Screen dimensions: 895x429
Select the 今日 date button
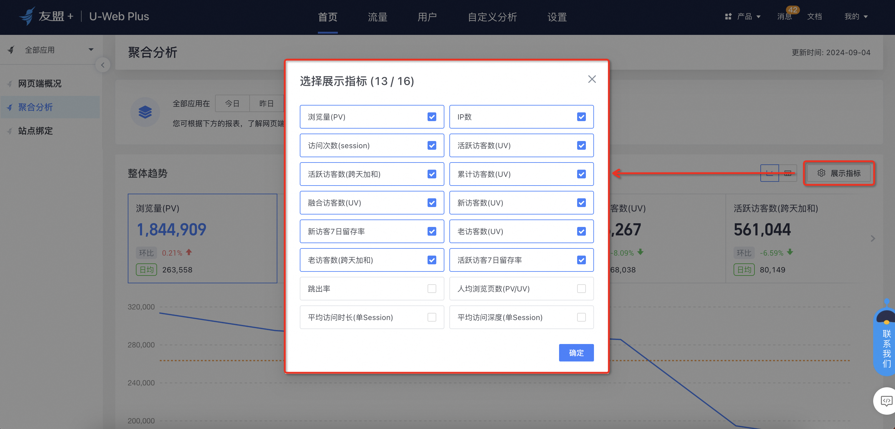pyautogui.click(x=232, y=103)
